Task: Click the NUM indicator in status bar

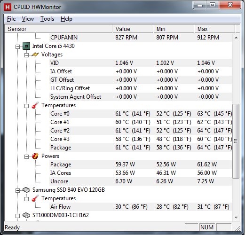Action: click(207, 227)
